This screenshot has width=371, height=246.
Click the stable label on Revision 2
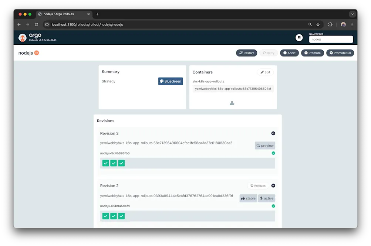[x=248, y=198]
